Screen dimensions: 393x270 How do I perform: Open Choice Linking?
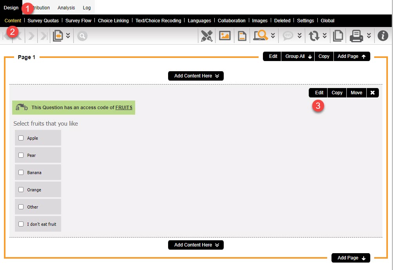click(x=113, y=20)
